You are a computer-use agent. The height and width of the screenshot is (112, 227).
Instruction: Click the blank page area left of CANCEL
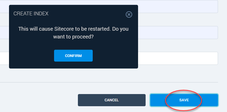pyautogui.click(x=39, y=100)
